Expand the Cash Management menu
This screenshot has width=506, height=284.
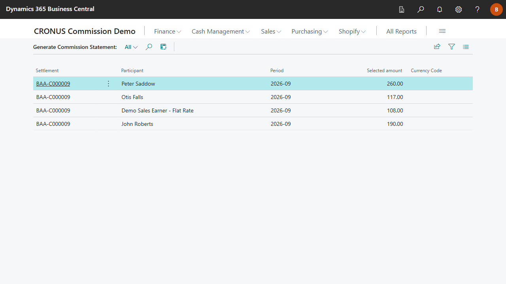[x=221, y=32]
